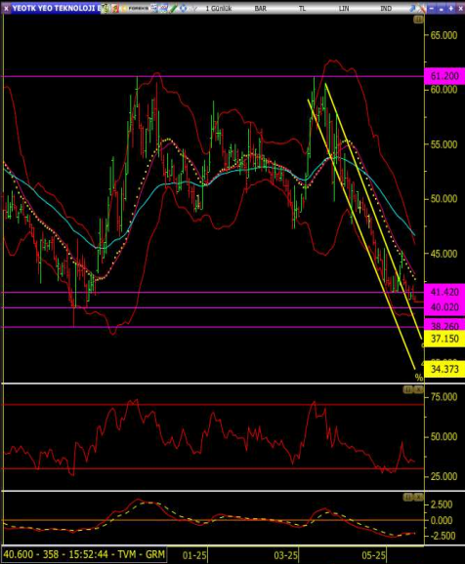Open the TL currency selector
This screenshot has width=465, height=564.
pos(302,8)
